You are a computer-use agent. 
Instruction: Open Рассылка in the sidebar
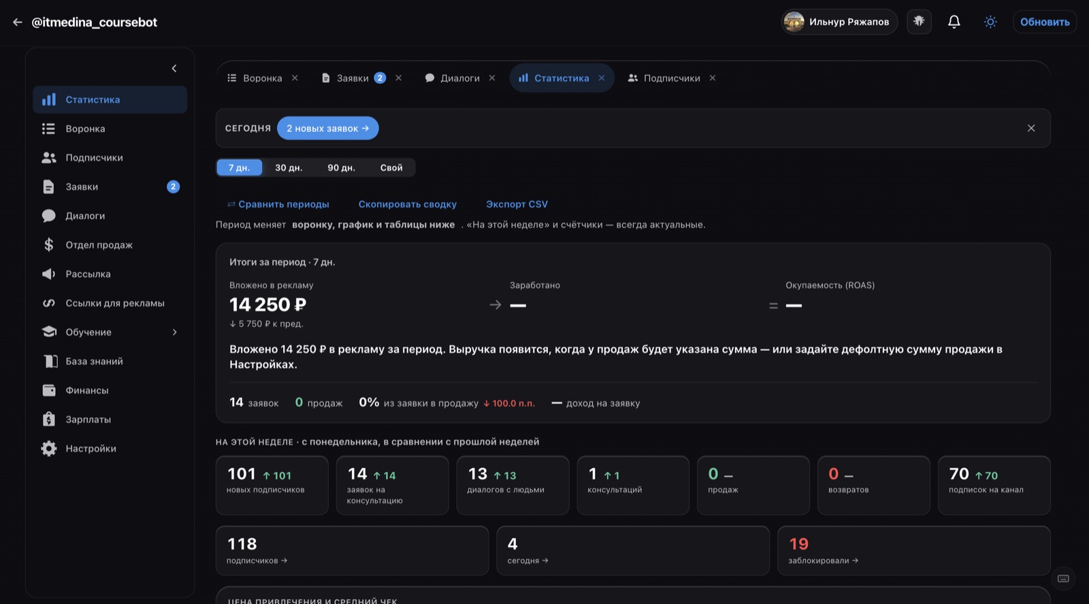point(110,274)
